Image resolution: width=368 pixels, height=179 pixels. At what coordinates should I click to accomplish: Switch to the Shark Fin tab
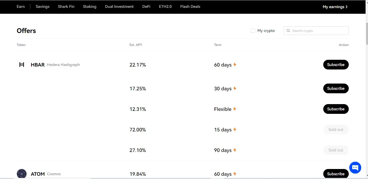pyautogui.click(x=66, y=6)
